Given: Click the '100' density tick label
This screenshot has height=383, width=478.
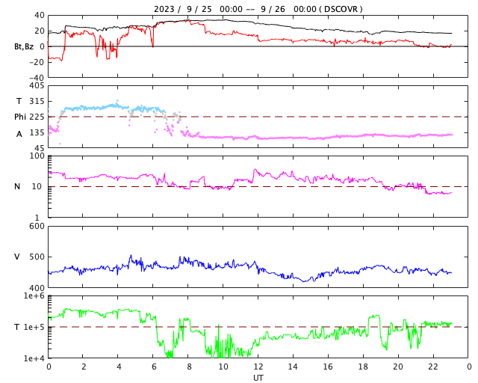Looking at the screenshot, I should (x=37, y=156).
